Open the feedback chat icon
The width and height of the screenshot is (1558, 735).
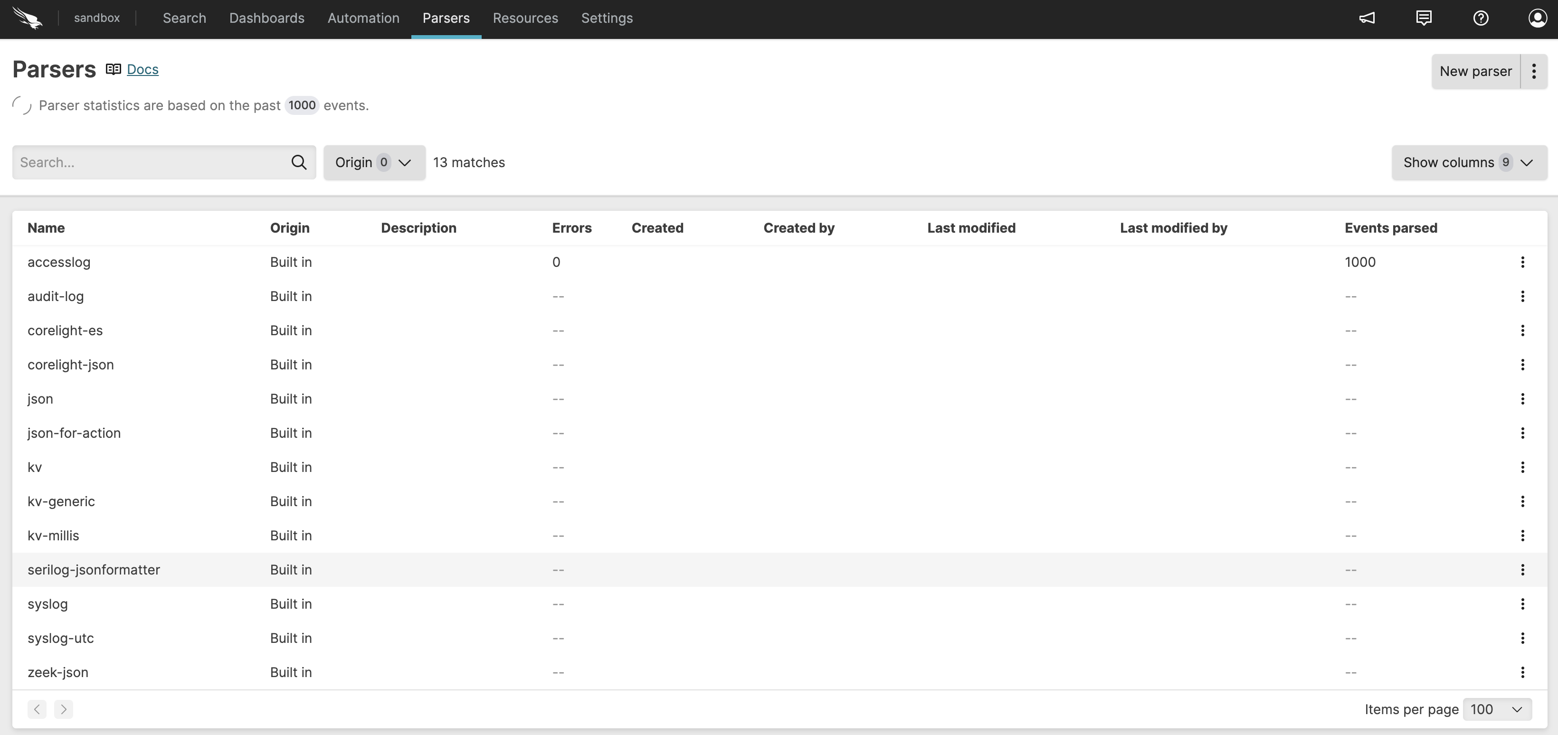click(x=1424, y=18)
